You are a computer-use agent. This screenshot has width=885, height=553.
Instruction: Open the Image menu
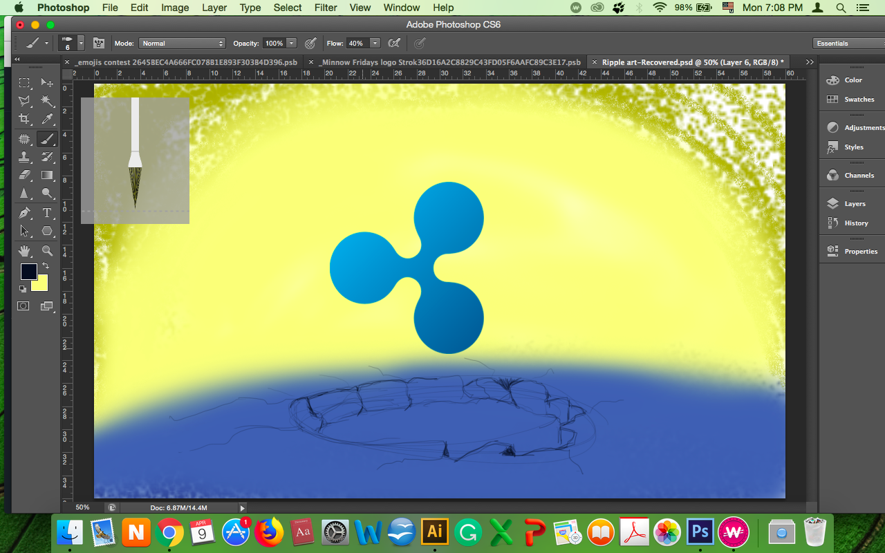click(175, 8)
